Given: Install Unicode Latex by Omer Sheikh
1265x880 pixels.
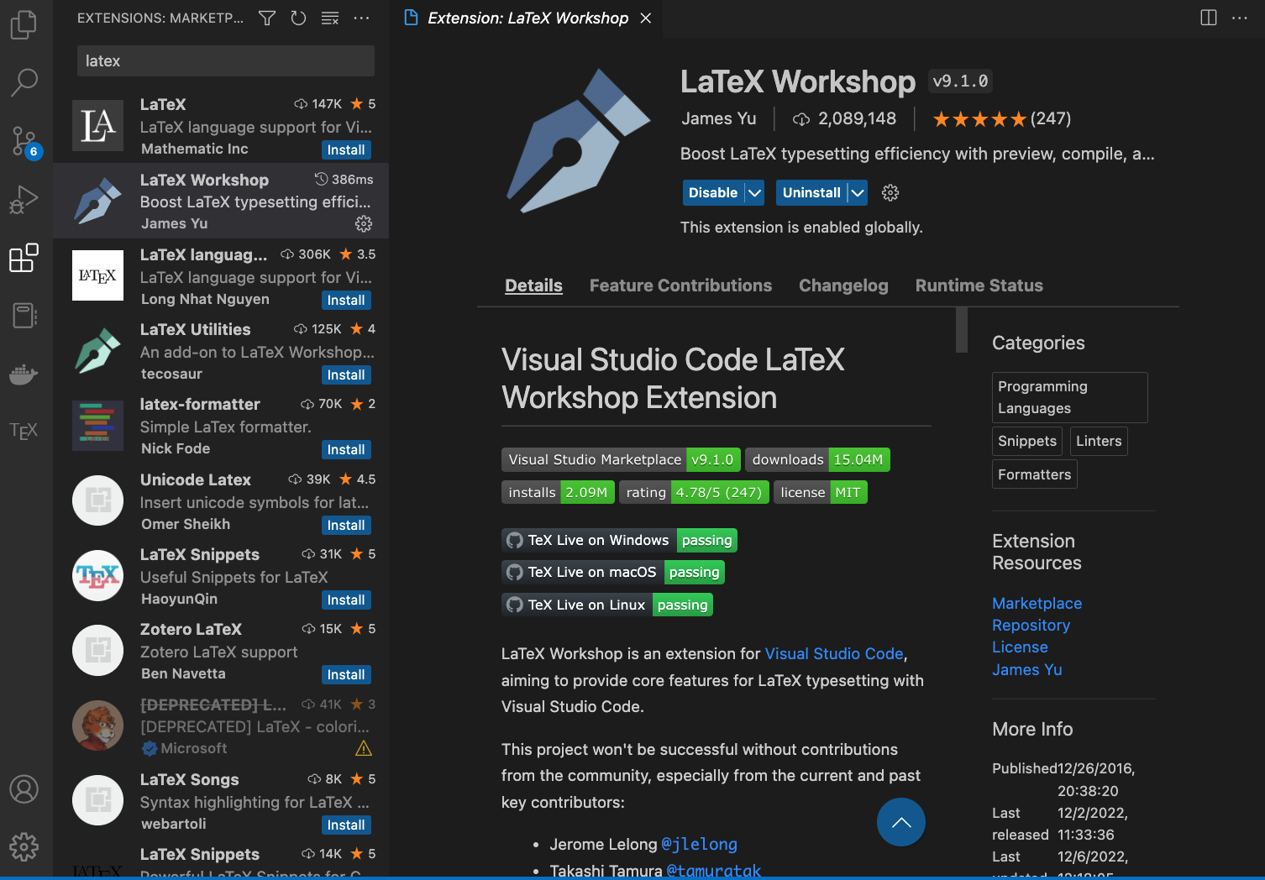Looking at the screenshot, I should pos(346,526).
